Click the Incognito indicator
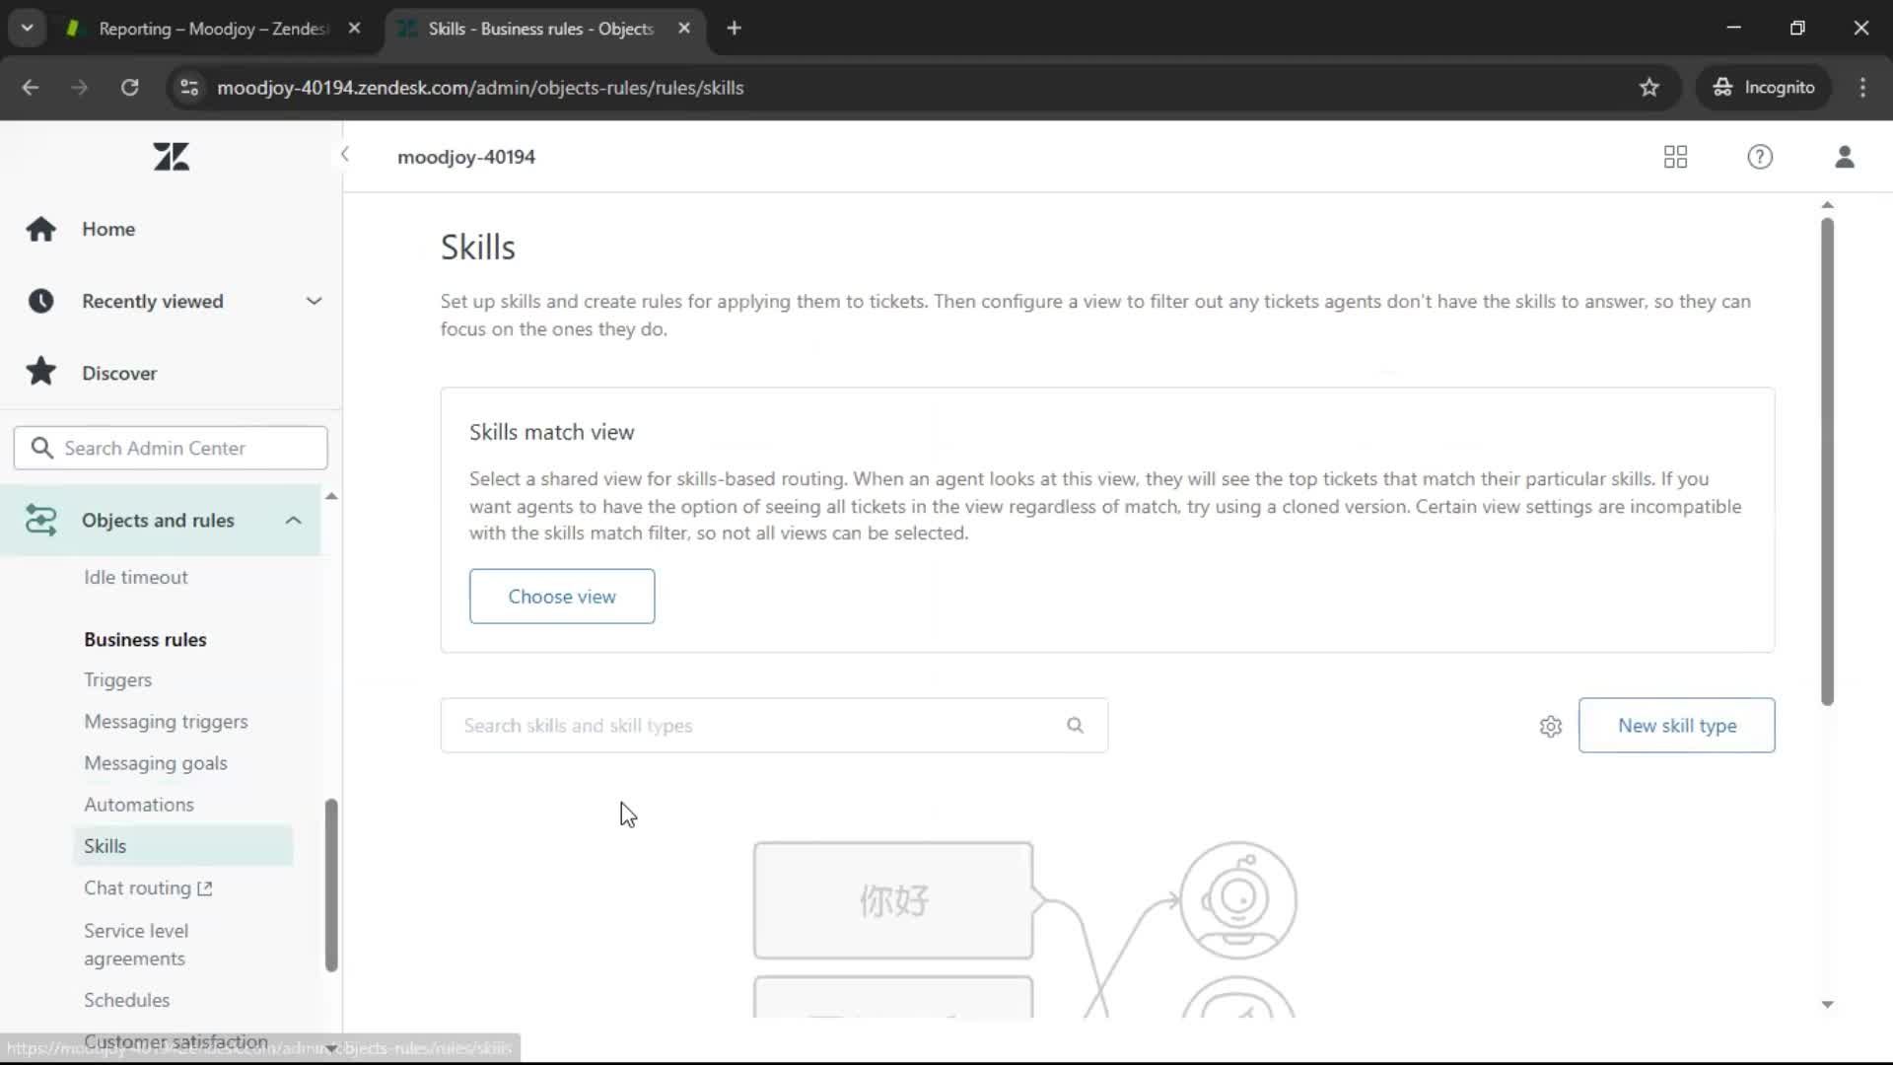Image resolution: width=1893 pixels, height=1065 pixels. 1763,88
